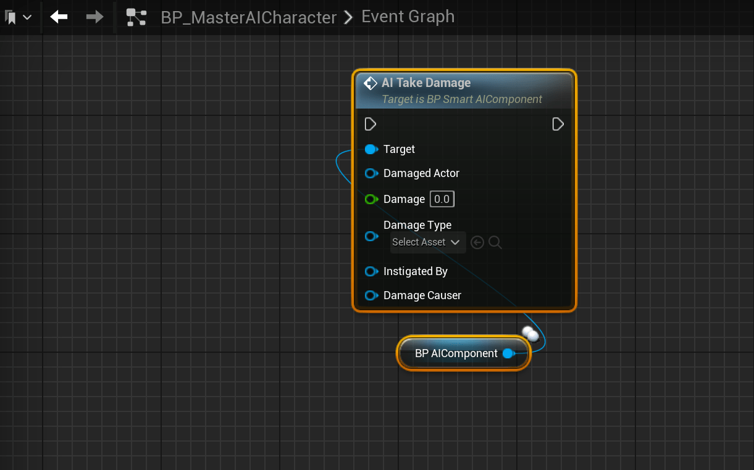754x470 pixels.
Task: Click the green Damage float pin
Action: 371,199
